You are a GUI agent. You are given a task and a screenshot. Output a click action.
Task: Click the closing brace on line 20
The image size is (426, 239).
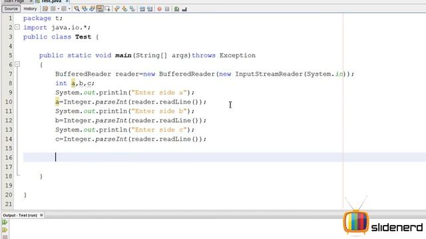tap(25, 195)
